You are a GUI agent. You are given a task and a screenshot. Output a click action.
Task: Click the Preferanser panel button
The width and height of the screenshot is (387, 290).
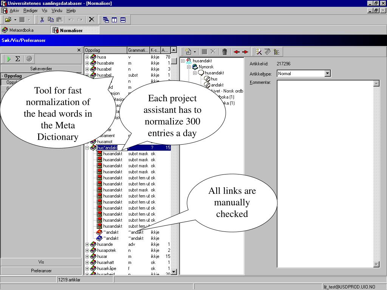[x=41, y=270]
